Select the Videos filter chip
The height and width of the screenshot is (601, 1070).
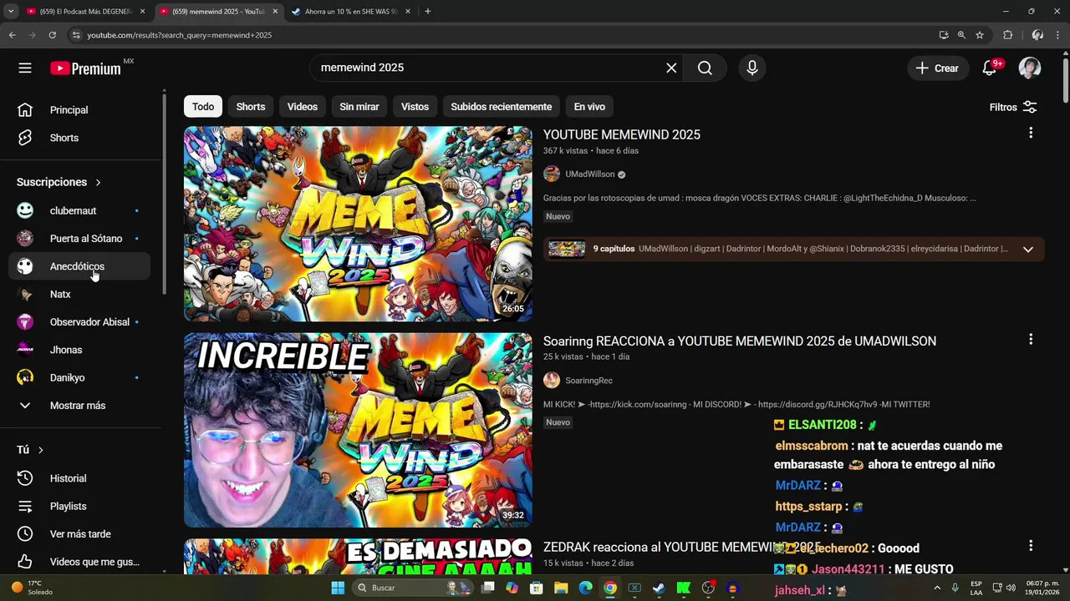click(x=303, y=107)
